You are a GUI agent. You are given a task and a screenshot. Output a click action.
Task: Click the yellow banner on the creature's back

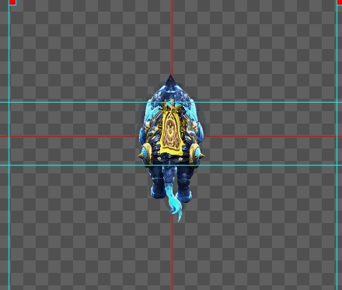[x=171, y=132]
